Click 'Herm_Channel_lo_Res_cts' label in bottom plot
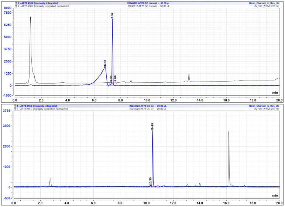Image resolution: width=285 pixels, height=207 pixels. pos(264,106)
